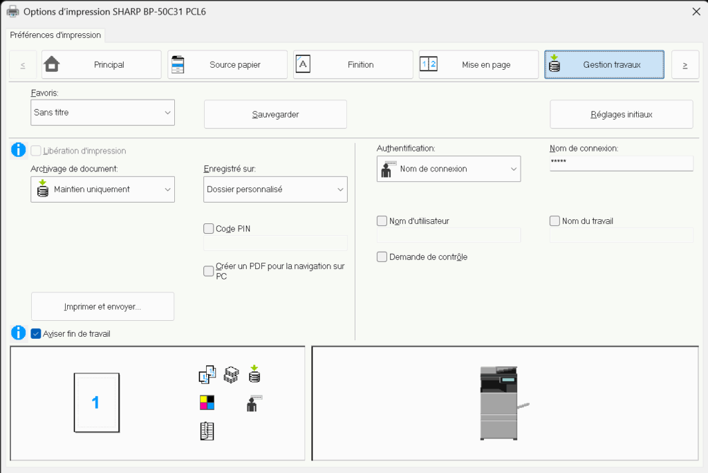This screenshot has height=473, width=708.
Task: Open the Favoris dropdown
Action: click(x=103, y=112)
